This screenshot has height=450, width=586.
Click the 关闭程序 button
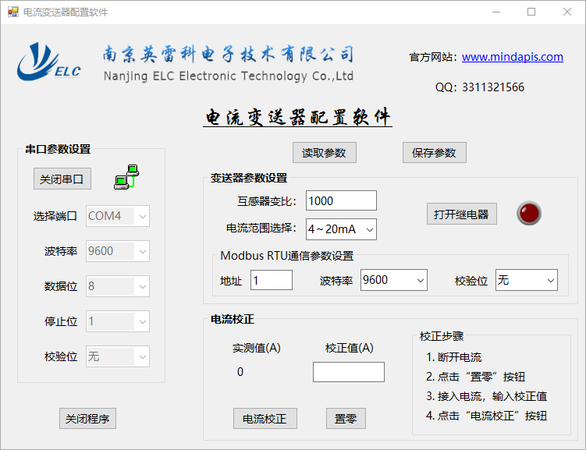[87, 419]
